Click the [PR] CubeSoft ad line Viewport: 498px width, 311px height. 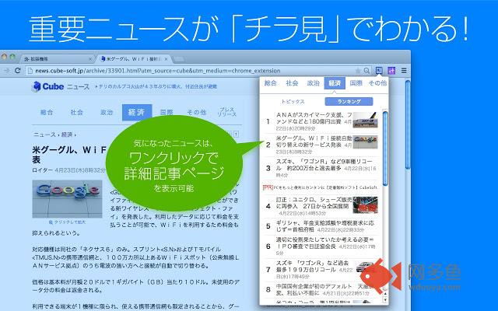point(320,187)
